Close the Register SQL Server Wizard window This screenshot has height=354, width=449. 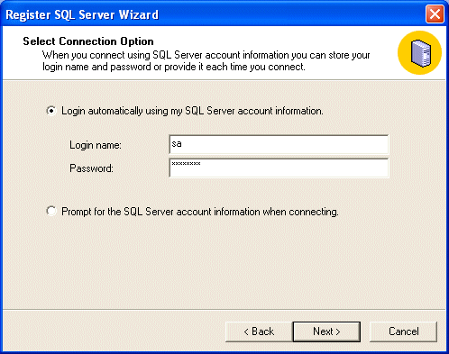[x=435, y=14]
